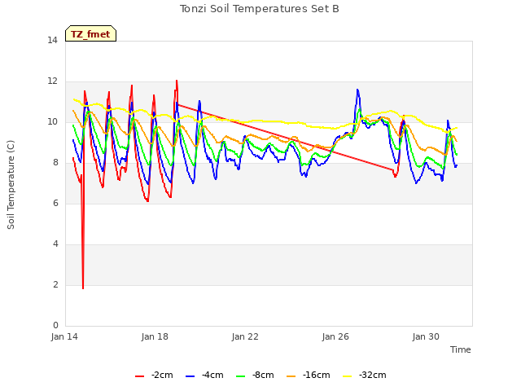The height and width of the screenshot is (391, 521).
Task: Click the red peak at 12 degrees
Action: pyautogui.click(x=177, y=81)
